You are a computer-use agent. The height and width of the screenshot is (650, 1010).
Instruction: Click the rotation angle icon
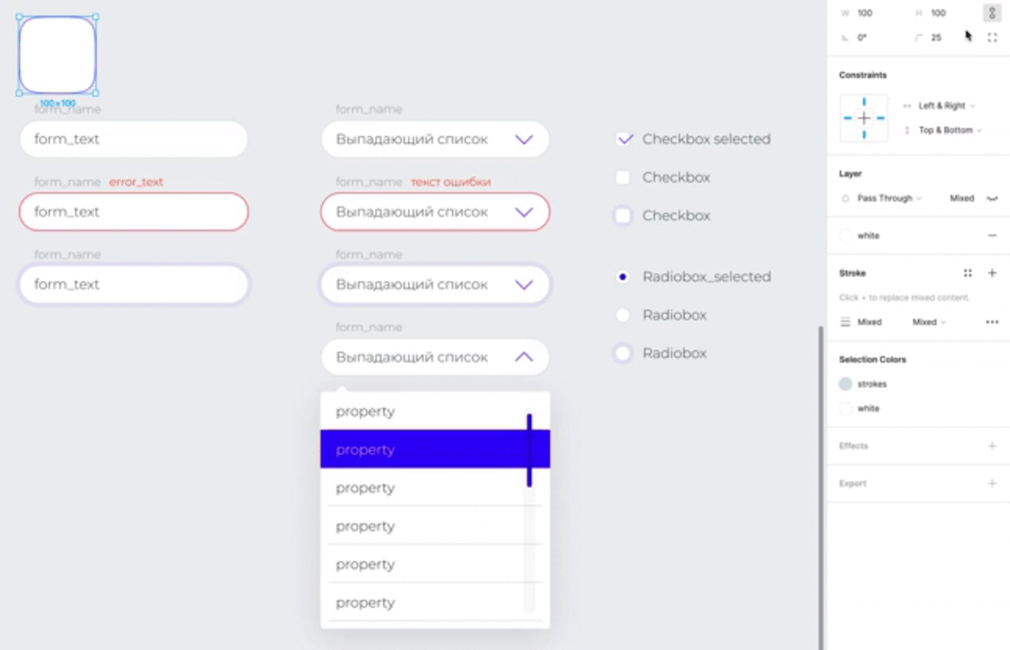845,37
